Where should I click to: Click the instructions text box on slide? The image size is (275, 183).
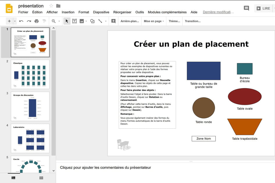point(147,95)
